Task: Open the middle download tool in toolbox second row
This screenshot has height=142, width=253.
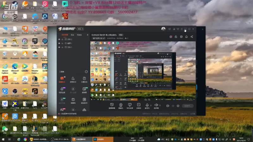Action: pos(73,90)
